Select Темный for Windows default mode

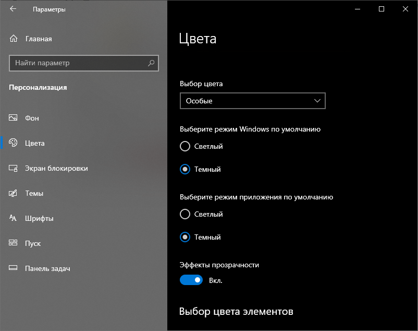tap(185, 169)
